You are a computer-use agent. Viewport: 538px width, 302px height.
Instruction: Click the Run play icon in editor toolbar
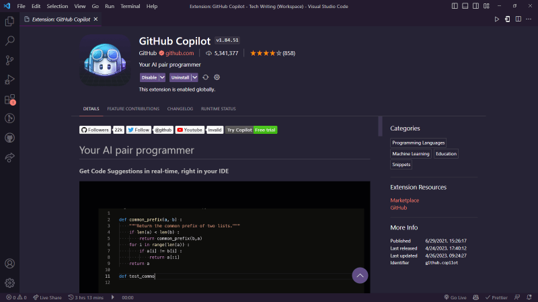click(x=496, y=20)
